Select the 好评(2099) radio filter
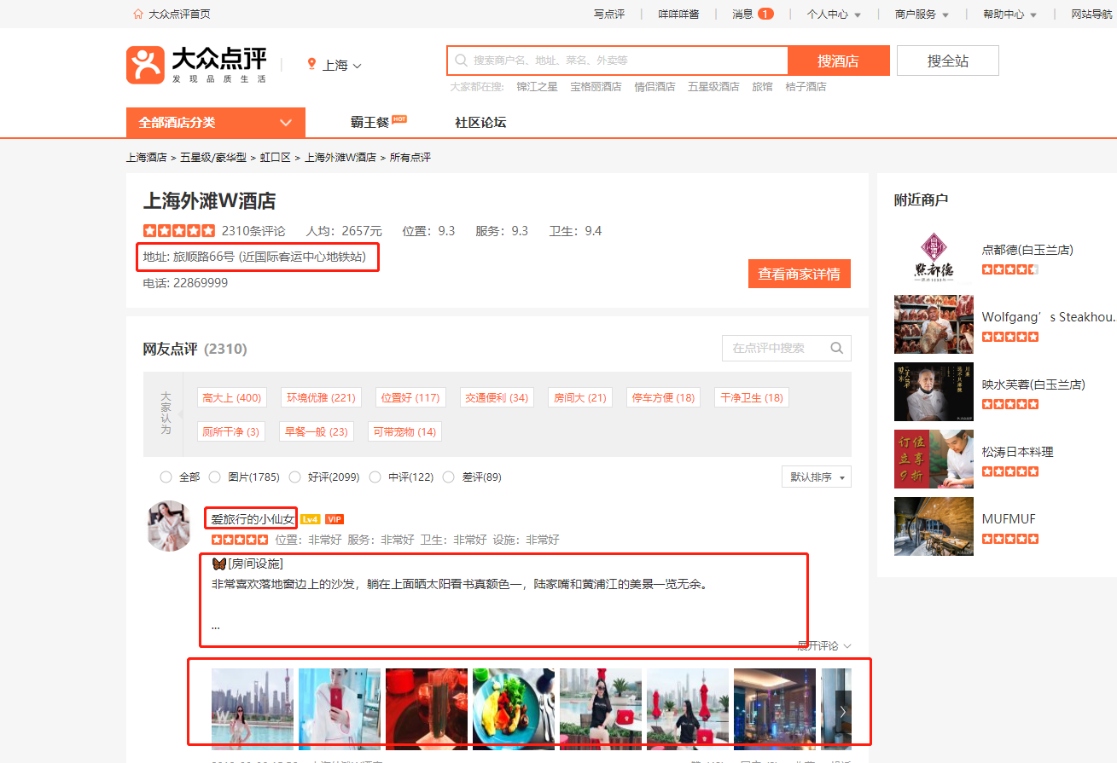 tap(295, 477)
